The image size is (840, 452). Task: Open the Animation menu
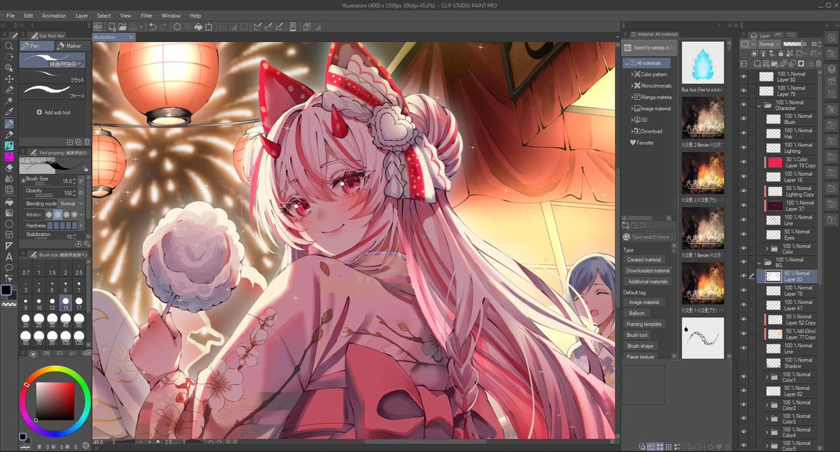click(x=54, y=15)
